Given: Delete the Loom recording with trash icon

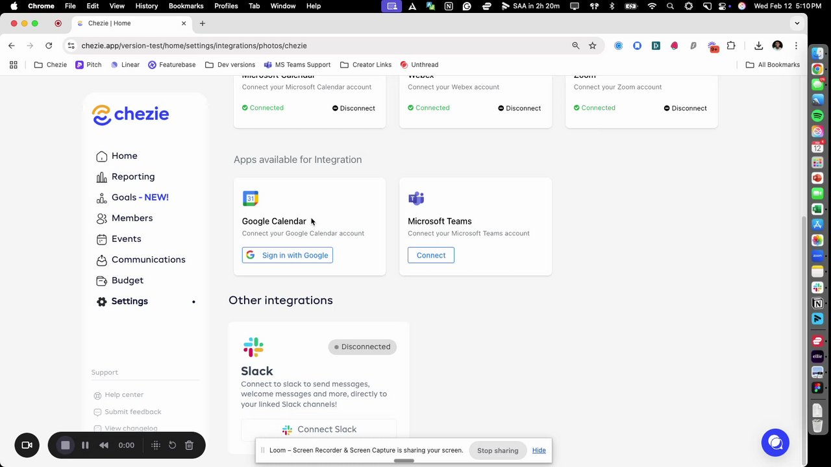Looking at the screenshot, I should point(189,446).
